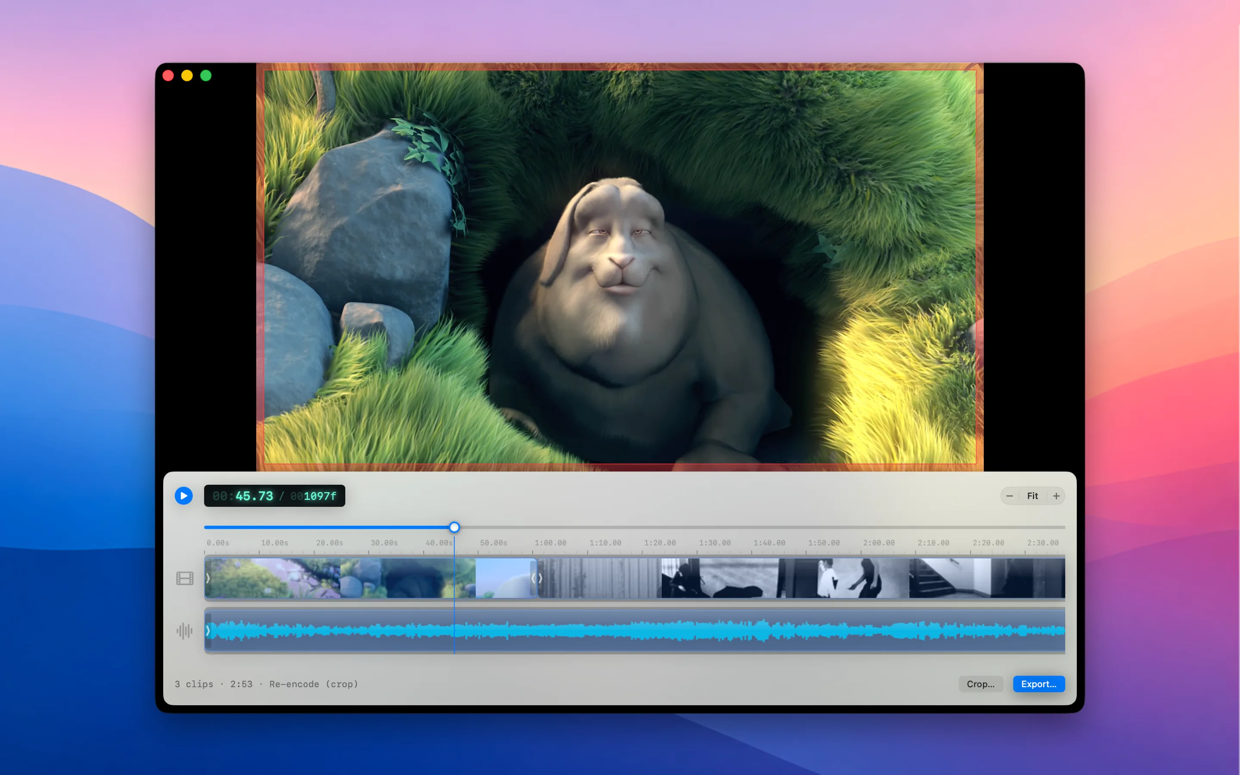Image resolution: width=1240 pixels, height=775 pixels.
Task: Select the animated bunny video clip
Action: click(x=370, y=578)
